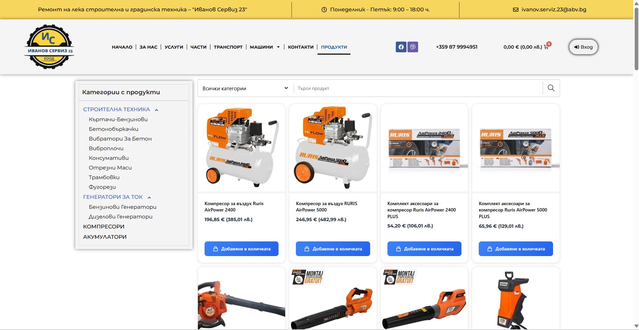The image size is (639, 330).
Task: Open the Комплект аксесоари AirPower 2400 PLUS title
Action: coord(421,210)
